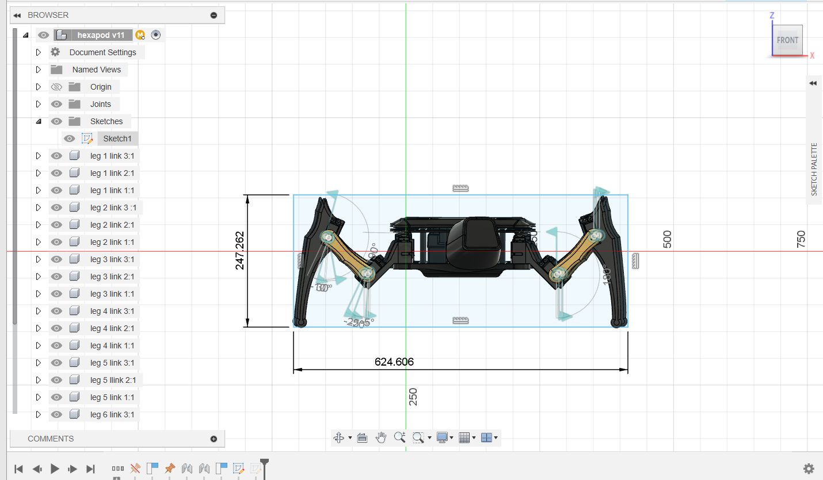The image size is (823, 480).
Task: Click the FRONT face of ViewCube
Action: coord(787,40)
